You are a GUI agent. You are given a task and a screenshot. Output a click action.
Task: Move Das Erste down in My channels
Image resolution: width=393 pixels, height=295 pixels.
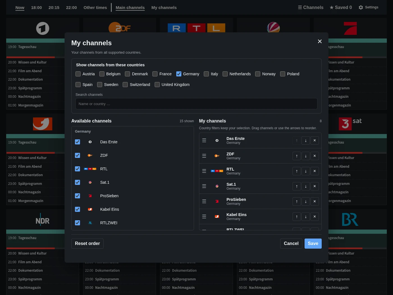coord(306,140)
